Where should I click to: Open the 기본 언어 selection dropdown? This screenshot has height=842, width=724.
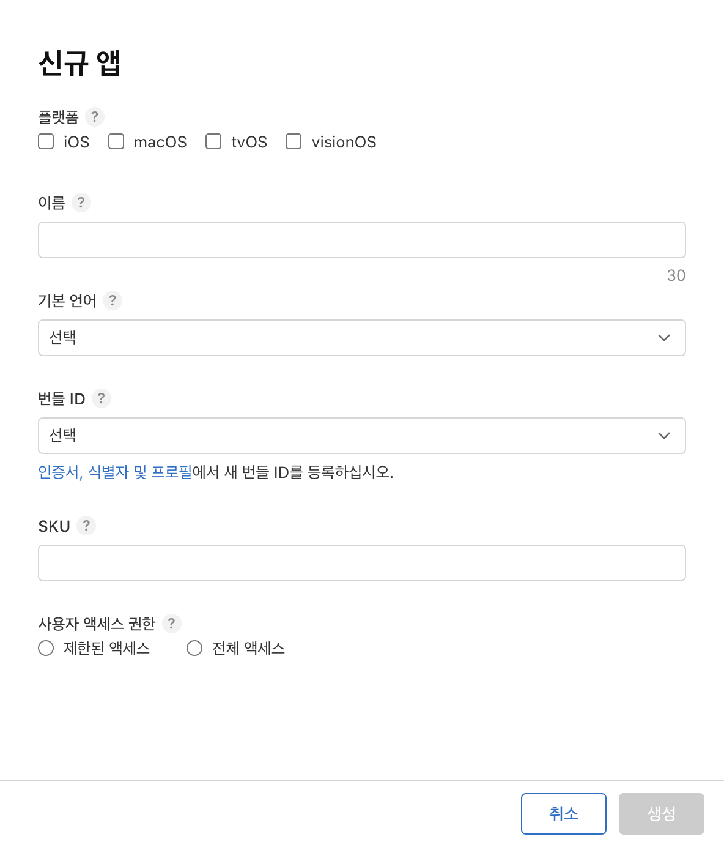click(361, 338)
